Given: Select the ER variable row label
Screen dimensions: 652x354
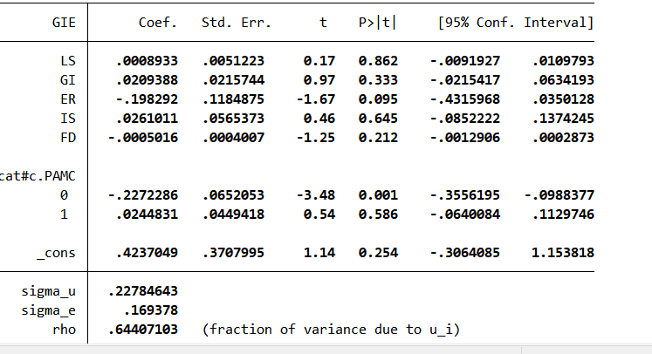Looking at the screenshot, I should (x=67, y=99).
